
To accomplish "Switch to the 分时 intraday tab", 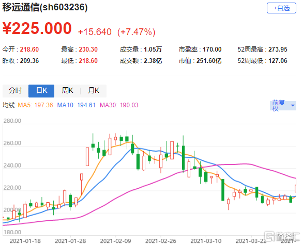I will coord(16,91).
